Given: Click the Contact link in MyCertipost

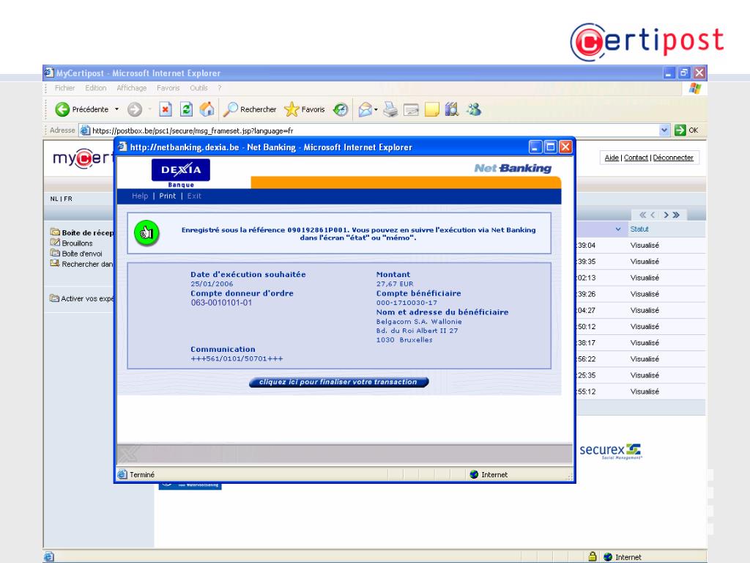Looking at the screenshot, I should point(636,158).
